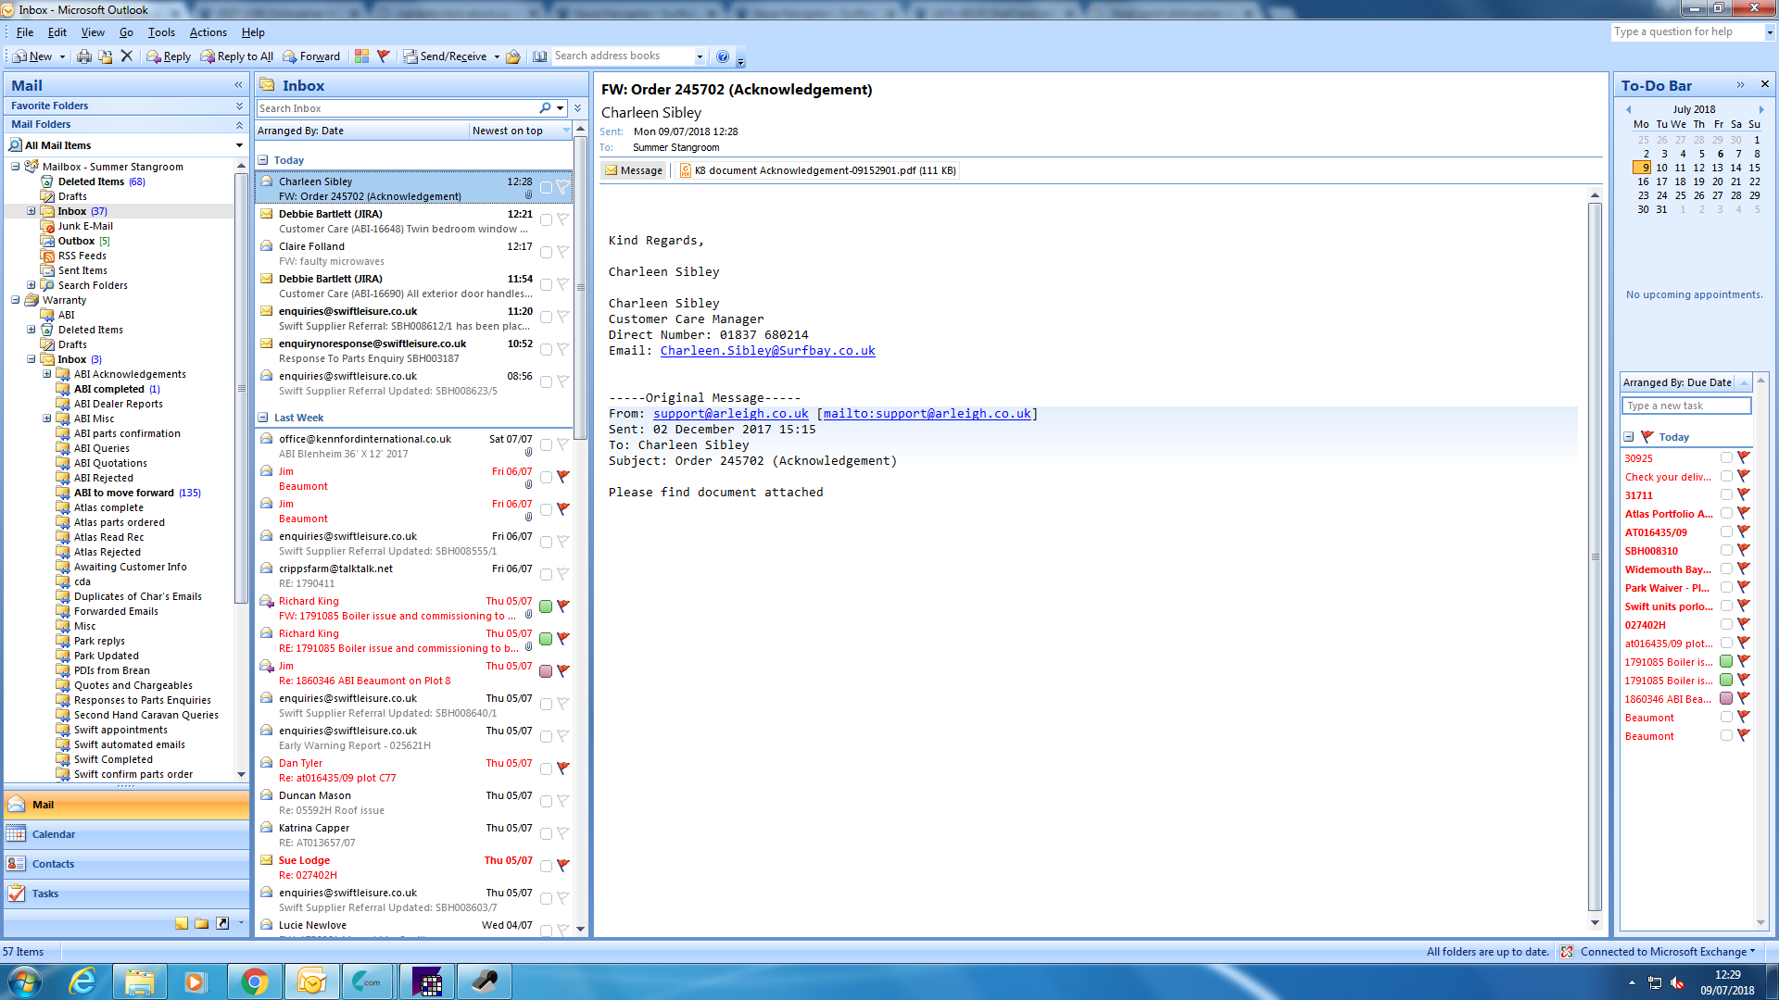
Task: Mark task 30925 complete checkbox
Action: pyautogui.click(x=1726, y=457)
